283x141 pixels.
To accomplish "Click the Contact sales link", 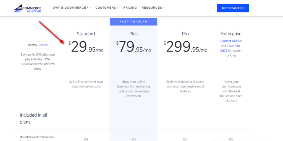I will 229,41.
